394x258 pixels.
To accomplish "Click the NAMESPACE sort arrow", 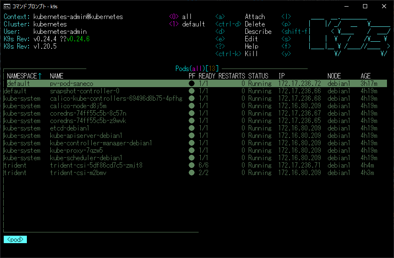I will (40, 76).
